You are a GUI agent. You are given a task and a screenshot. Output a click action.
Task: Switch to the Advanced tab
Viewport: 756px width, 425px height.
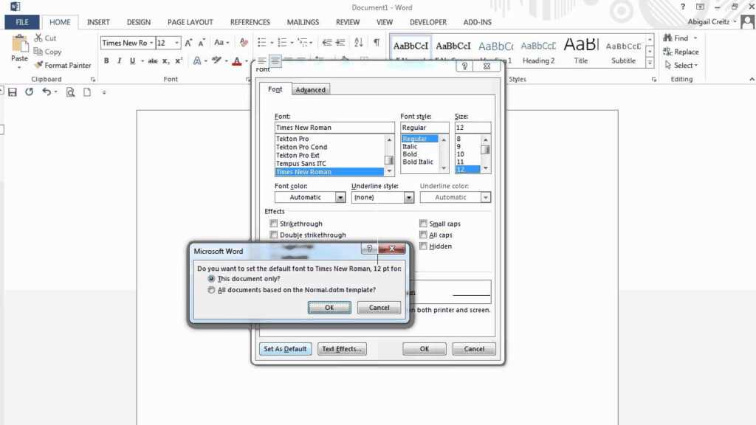pyautogui.click(x=310, y=89)
